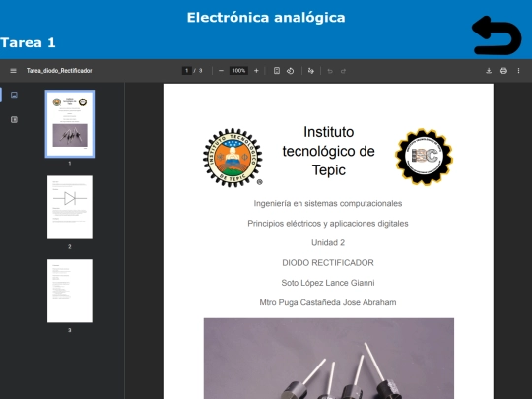Show document outline view in sidebar

click(x=14, y=120)
